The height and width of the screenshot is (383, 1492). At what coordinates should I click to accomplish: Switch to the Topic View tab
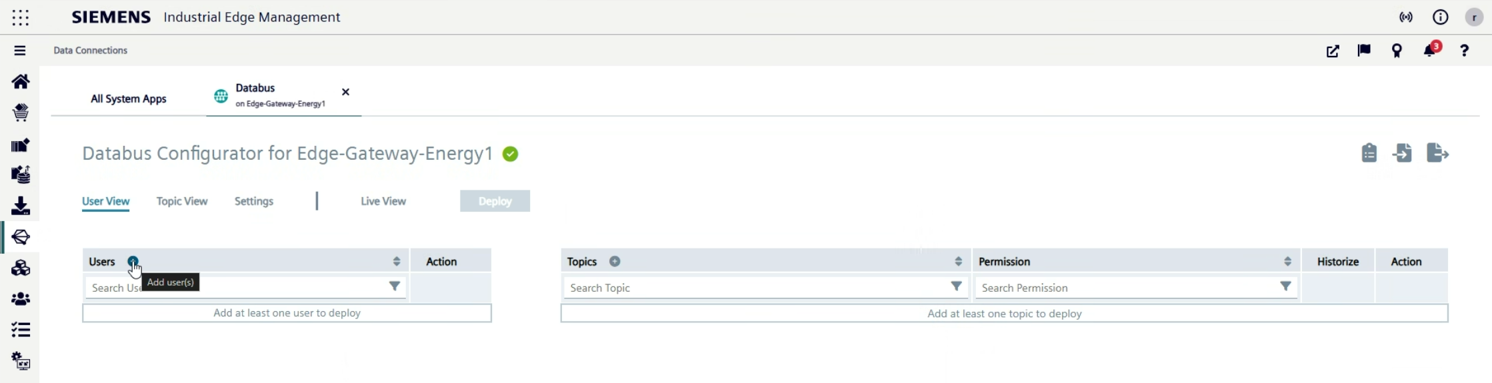click(x=182, y=201)
